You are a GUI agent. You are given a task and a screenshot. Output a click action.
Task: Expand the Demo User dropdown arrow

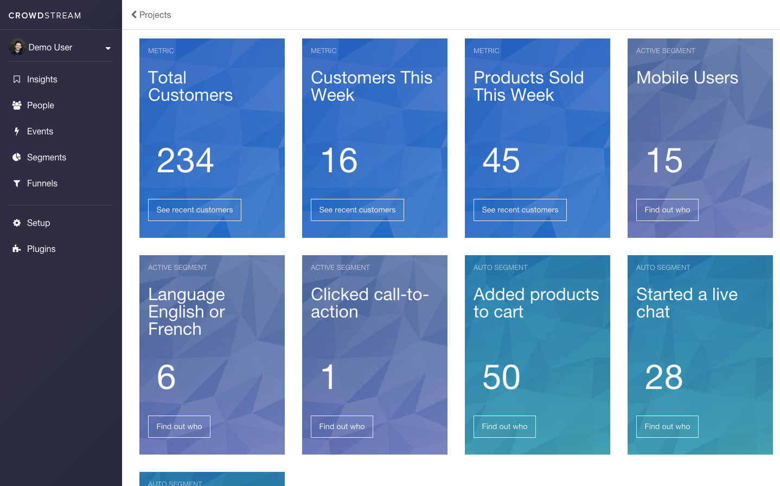click(x=108, y=48)
